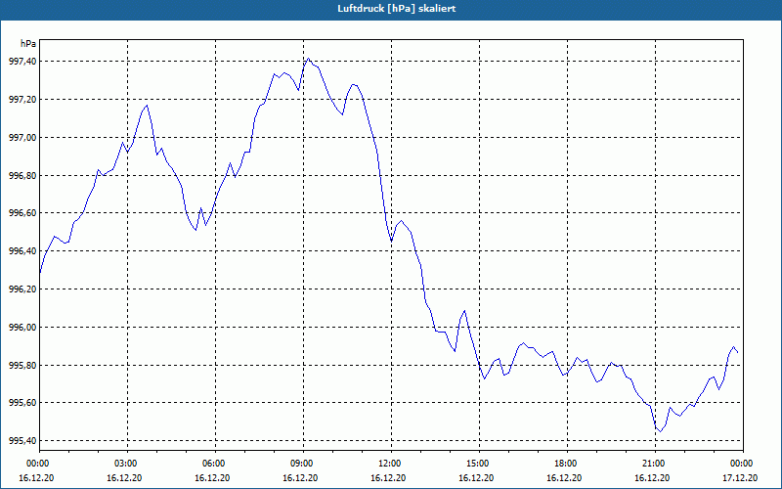Select the 997,00 value on the y-axis
The image size is (782, 489).
click(x=22, y=137)
